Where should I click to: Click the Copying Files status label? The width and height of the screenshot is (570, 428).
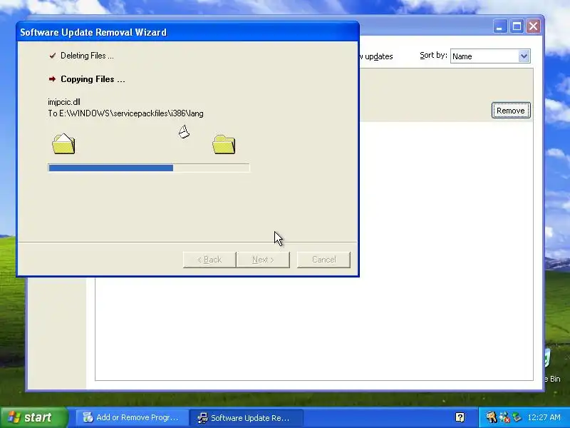tap(93, 79)
